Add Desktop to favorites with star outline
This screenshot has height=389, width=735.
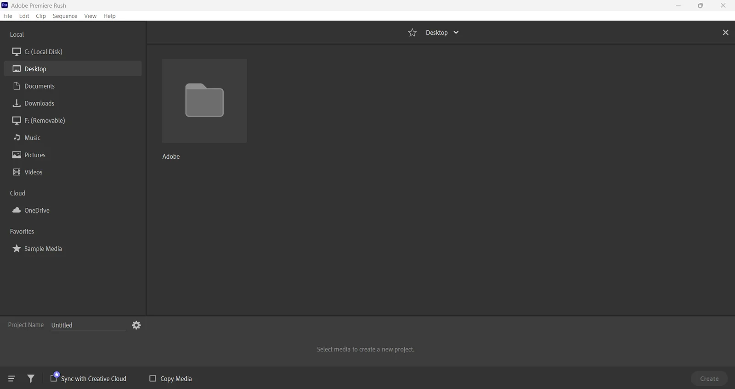point(413,33)
